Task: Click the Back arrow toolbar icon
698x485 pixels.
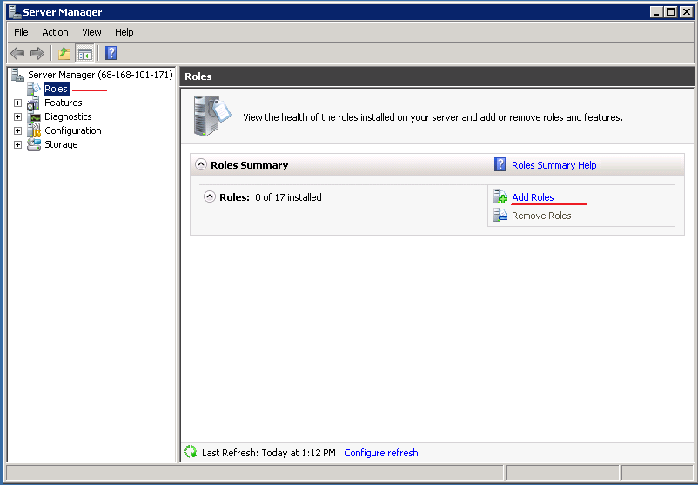Action: tap(17, 54)
